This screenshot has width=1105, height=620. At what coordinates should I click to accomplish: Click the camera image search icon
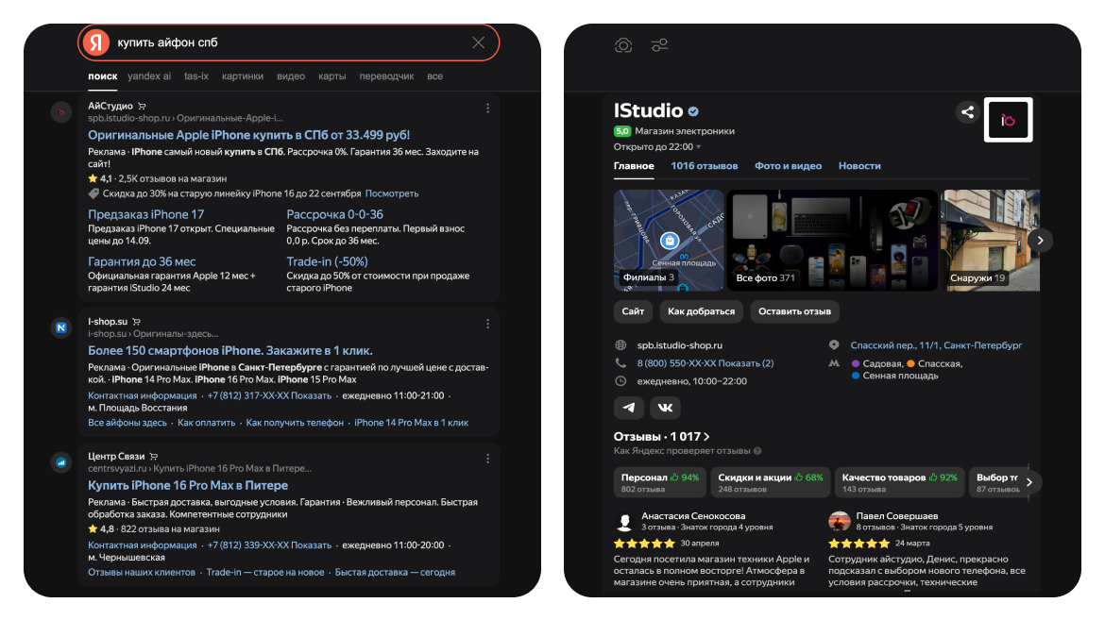click(x=623, y=45)
